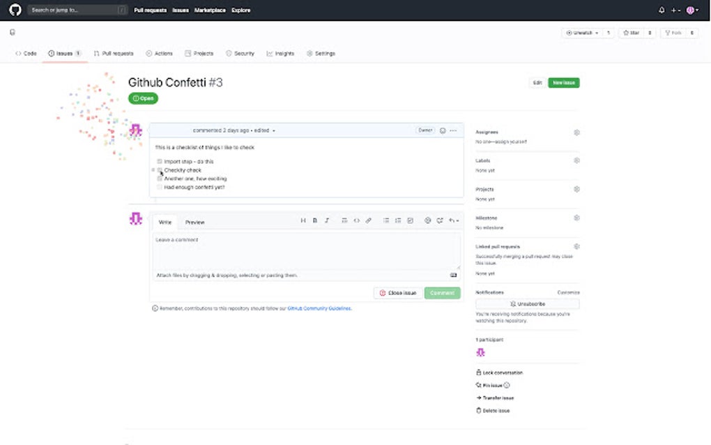
Task: Add a numbered list to the comment
Action: (x=398, y=220)
